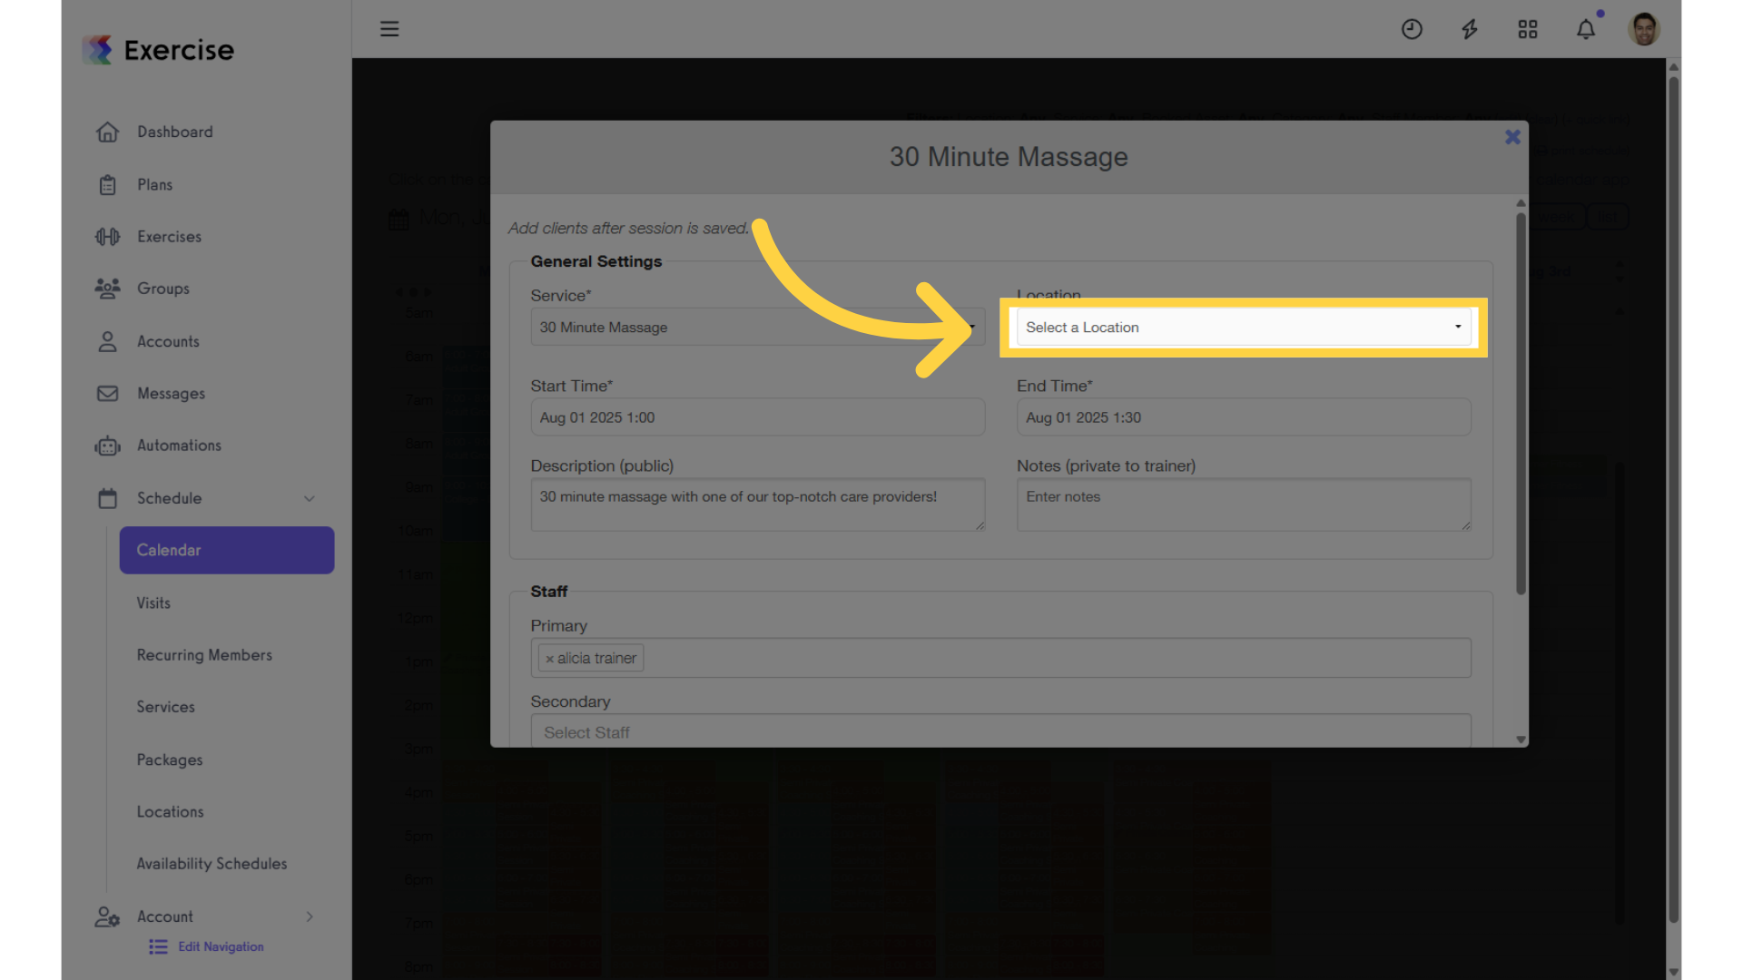Click the Notes private to trainer field
The image size is (1743, 980).
tap(1243, 505)
